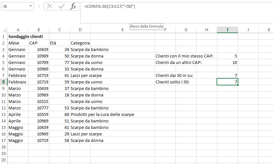Select cell I5 with value 10
The image size is (273, 164).
[x=227, y=62]
